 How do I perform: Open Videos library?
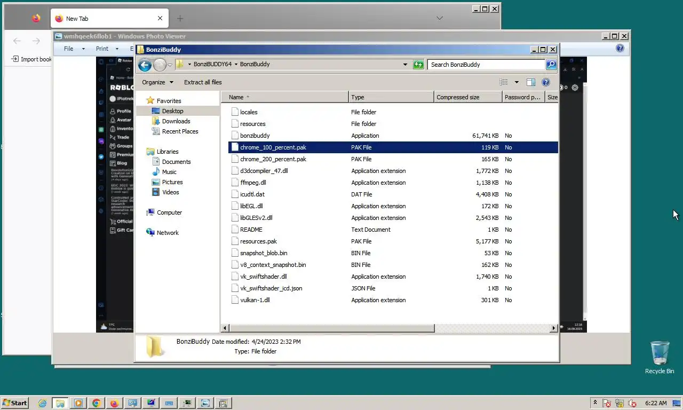(x=171, y=192)
